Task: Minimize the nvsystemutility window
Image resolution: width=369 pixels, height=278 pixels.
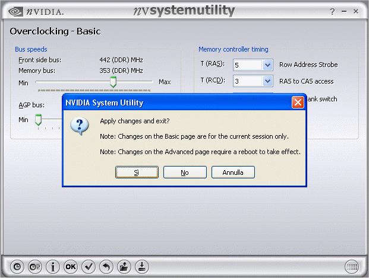Action: tap(344, 11)
